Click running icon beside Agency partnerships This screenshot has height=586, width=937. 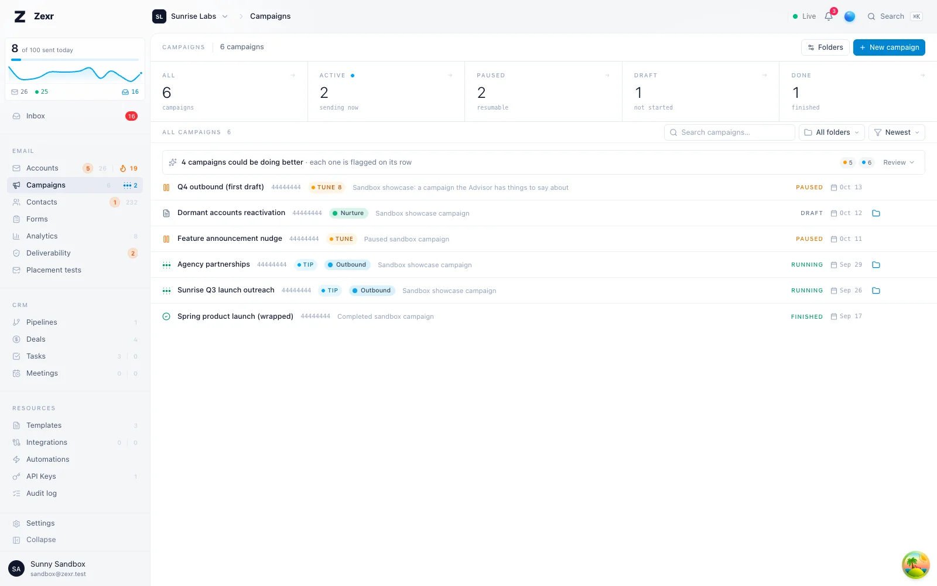166,265
